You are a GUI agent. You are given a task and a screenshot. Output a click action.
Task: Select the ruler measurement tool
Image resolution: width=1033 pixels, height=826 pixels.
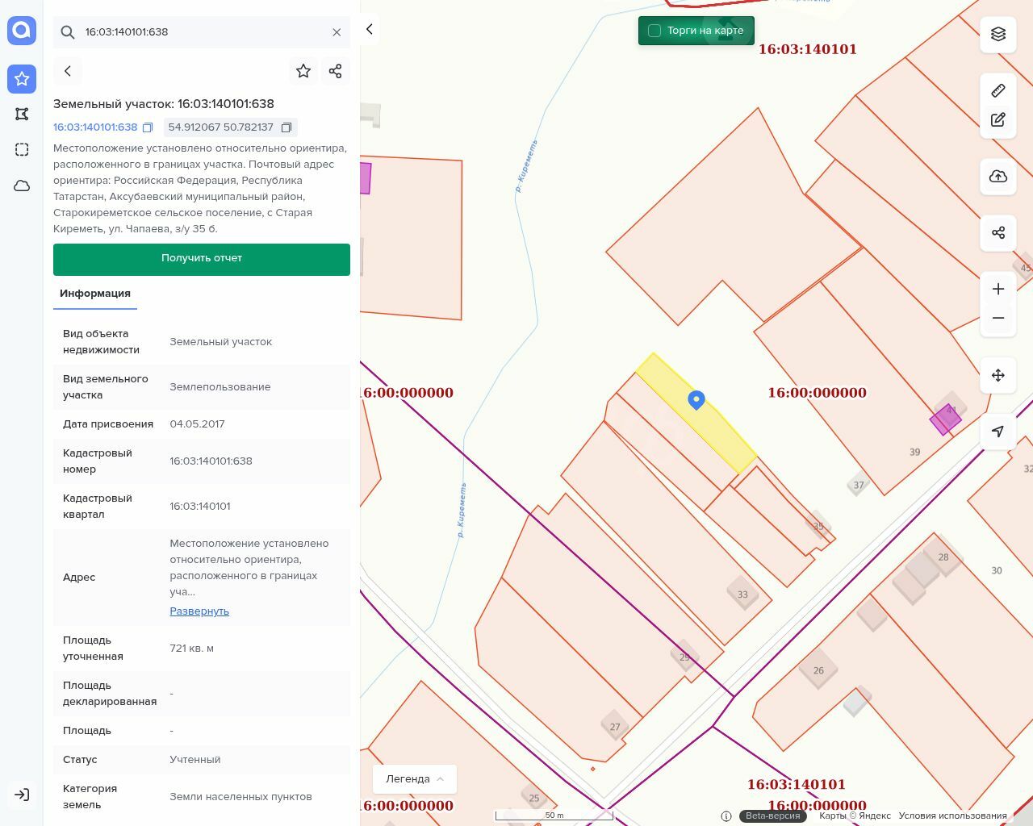pos(998,90)
